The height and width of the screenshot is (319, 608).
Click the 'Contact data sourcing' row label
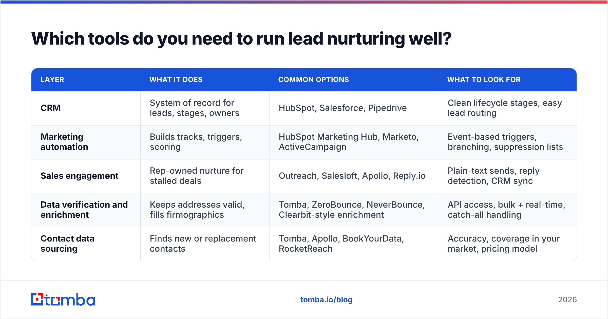coord(67,244)
